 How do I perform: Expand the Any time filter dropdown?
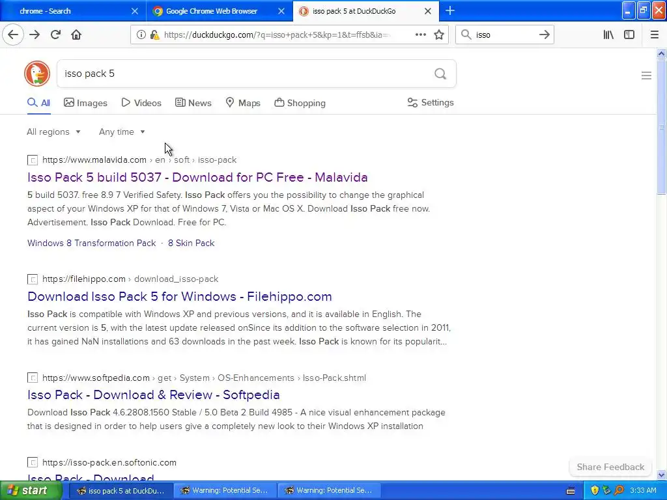point(122,132)
